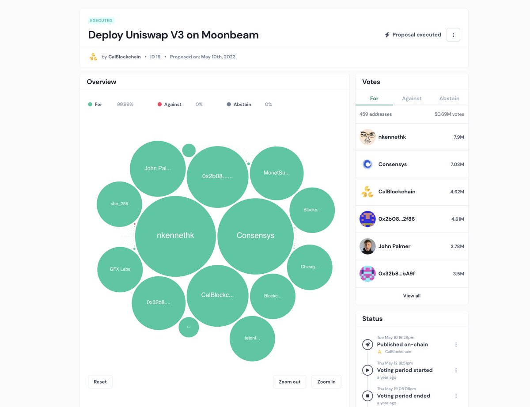This screenshot has width=530, height=407.
Task: Open nkennethk avatar in votes list
Action: click(x=367, y=137)
